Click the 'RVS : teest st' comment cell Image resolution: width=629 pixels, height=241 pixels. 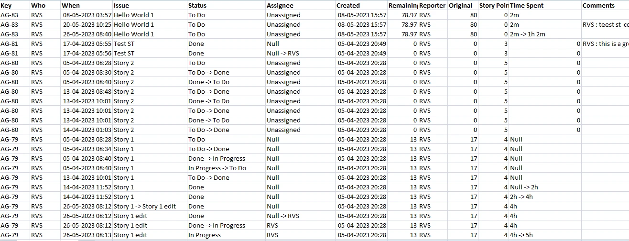(605, 25)
